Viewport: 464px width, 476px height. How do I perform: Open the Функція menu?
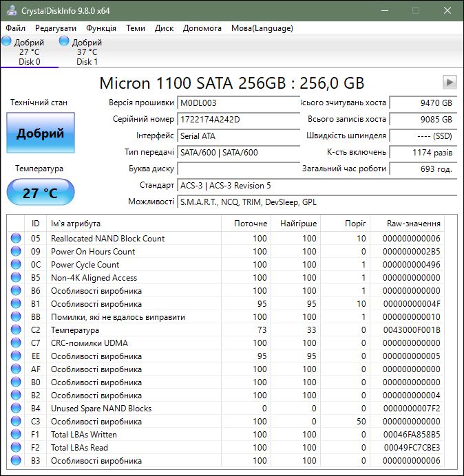(x=101, y=28)
